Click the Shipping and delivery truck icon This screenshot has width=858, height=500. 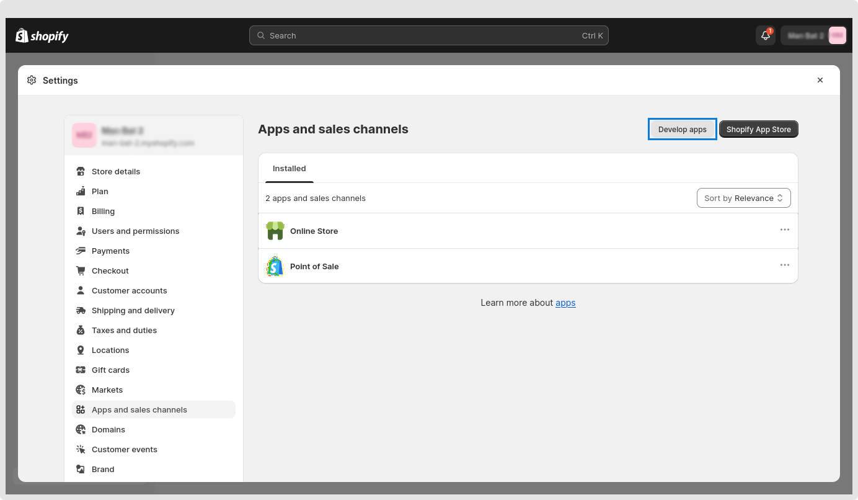tap(81, 310)
